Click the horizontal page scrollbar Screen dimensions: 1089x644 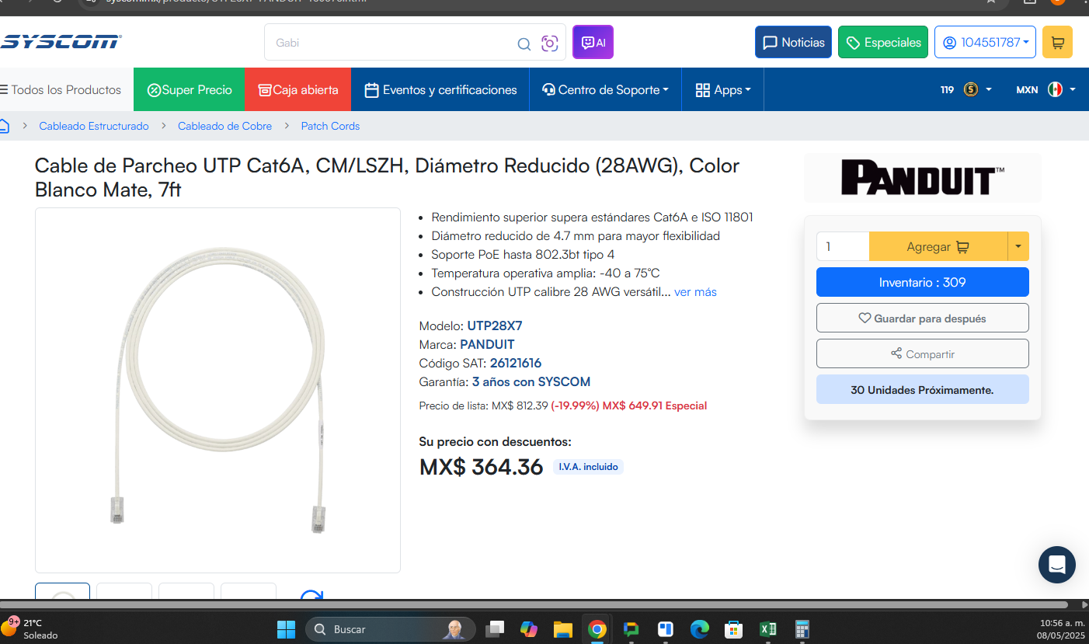coord(534,604)
